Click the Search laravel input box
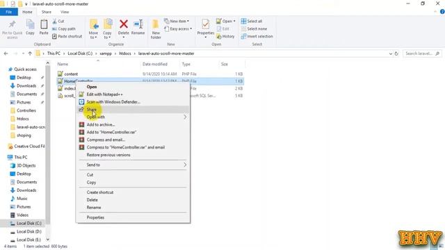The image size is (445, 250). tap(422, 53)
